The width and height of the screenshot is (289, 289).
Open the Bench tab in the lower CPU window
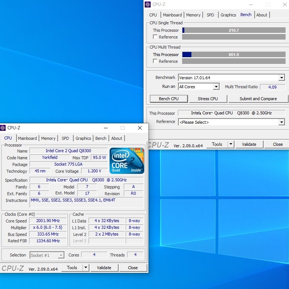click(101, 138)
